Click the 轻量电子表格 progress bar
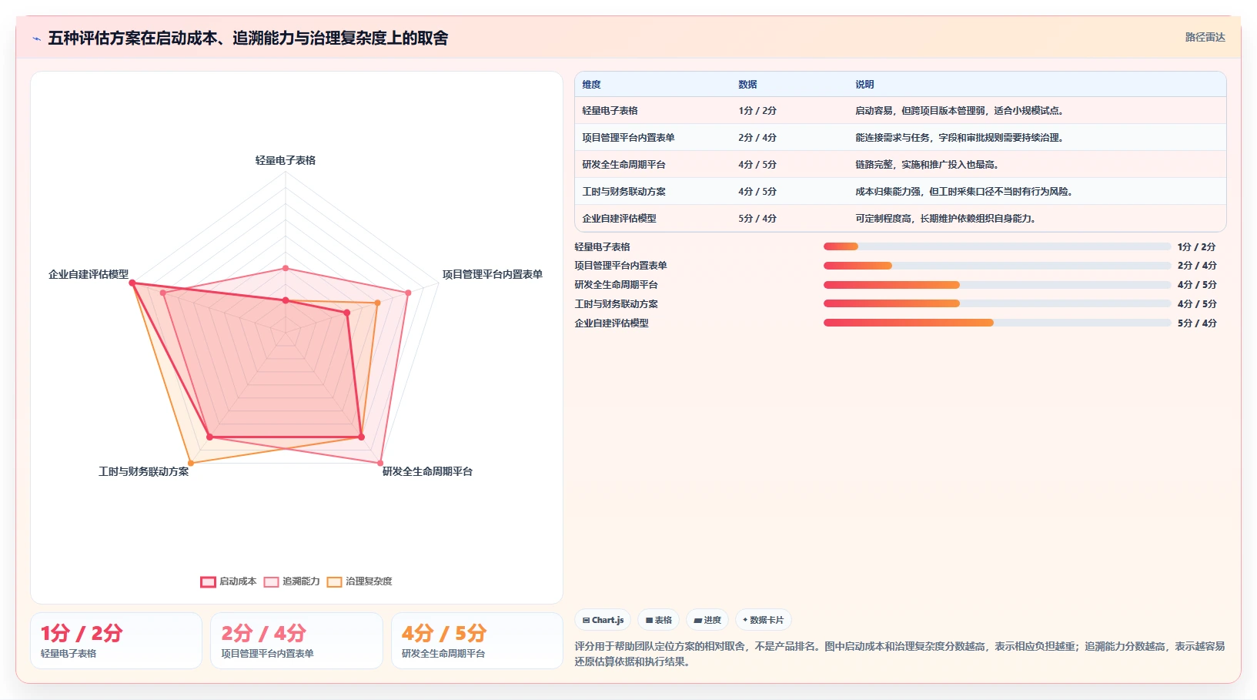This screenshot has height=700, width=1257. click(997, 246)
